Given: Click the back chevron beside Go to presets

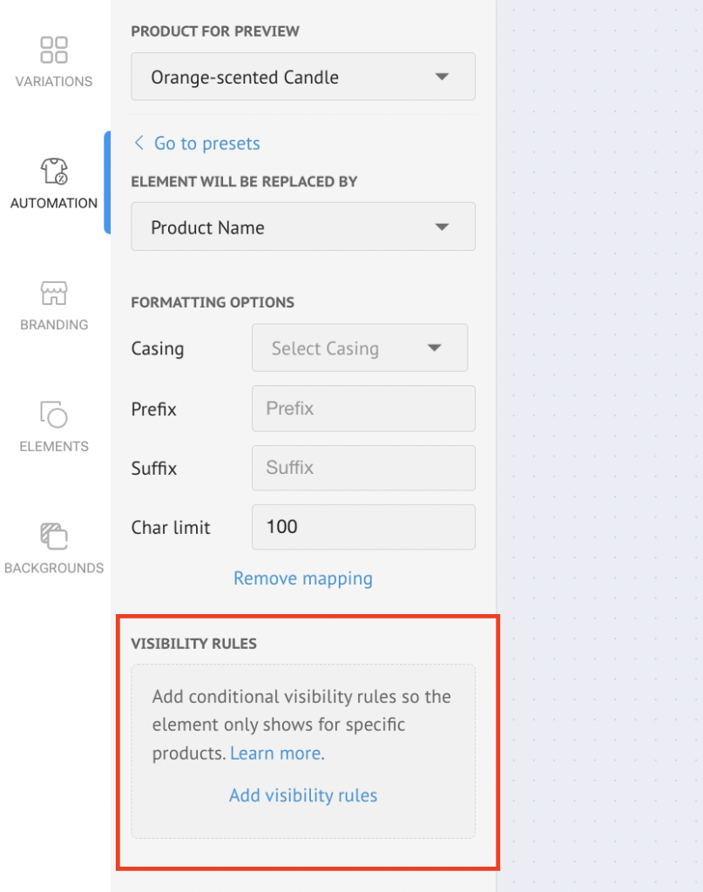Looking at the screenshot, I should [139, 143].
